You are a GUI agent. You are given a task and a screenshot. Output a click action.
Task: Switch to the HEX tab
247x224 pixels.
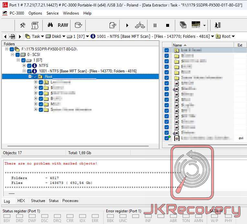tap(21, 201)
